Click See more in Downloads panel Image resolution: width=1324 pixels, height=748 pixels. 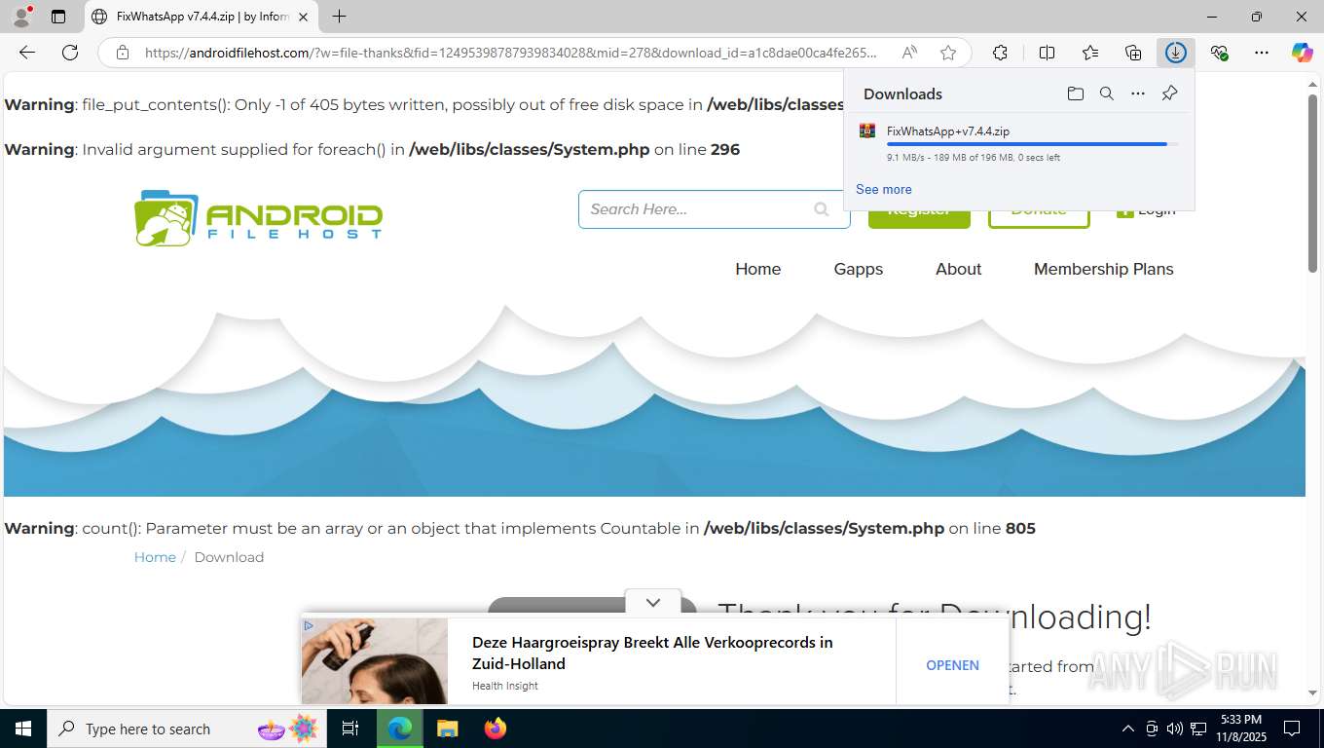[x=884, y=189]
